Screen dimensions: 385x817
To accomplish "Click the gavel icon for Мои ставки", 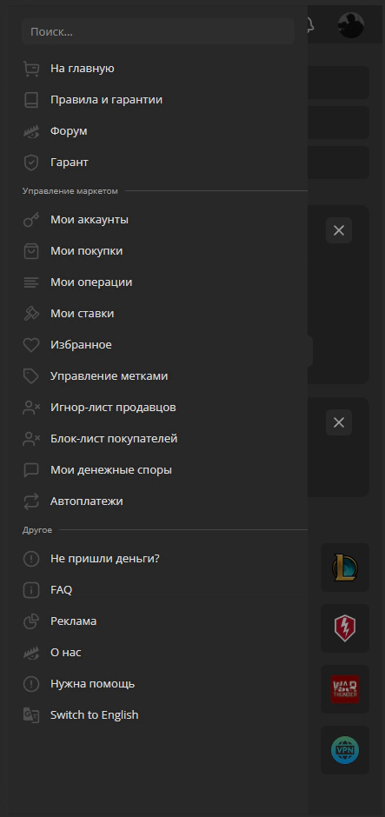I will pos(31,314).
